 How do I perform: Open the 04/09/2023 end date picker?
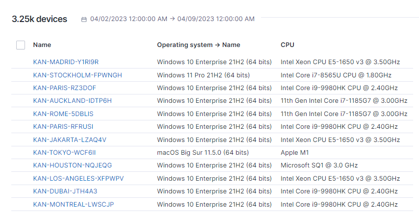coord(216,19)
